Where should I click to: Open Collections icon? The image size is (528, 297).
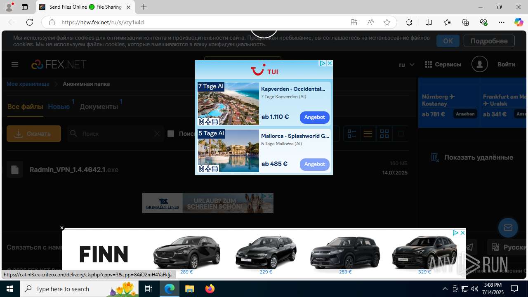[x=465, y=22]
